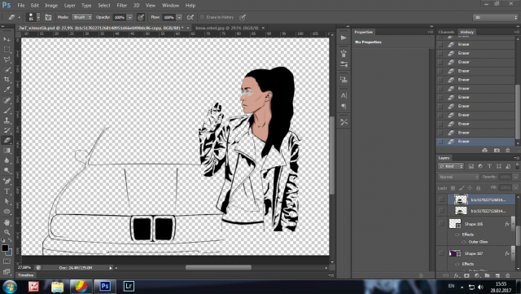521x294 pixels.
Task: Select the Hand tool
Action: click(x=7, y=222)
